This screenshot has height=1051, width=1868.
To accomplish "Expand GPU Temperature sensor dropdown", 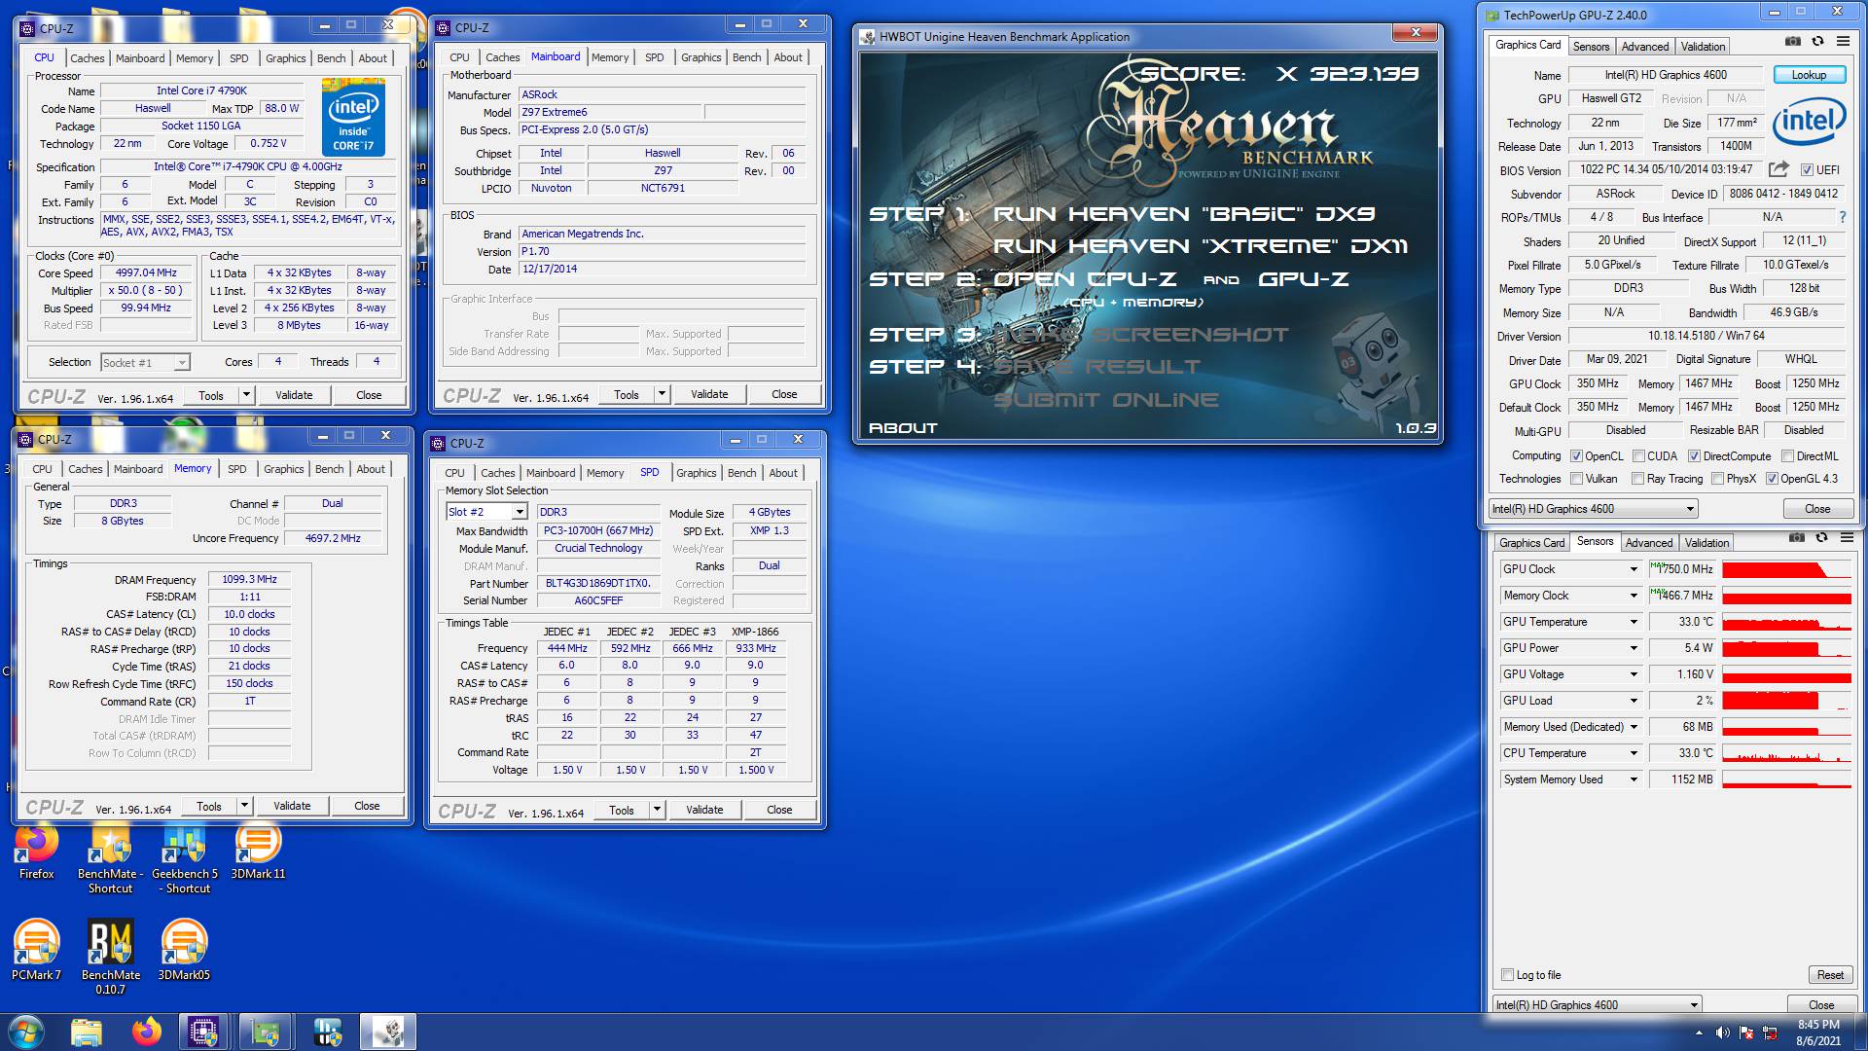I will point(1634,622).
